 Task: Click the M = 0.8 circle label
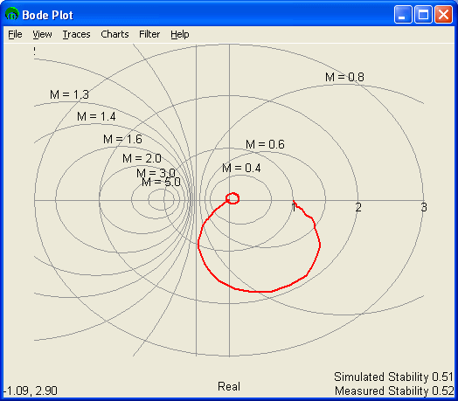[x=344, y=77]
